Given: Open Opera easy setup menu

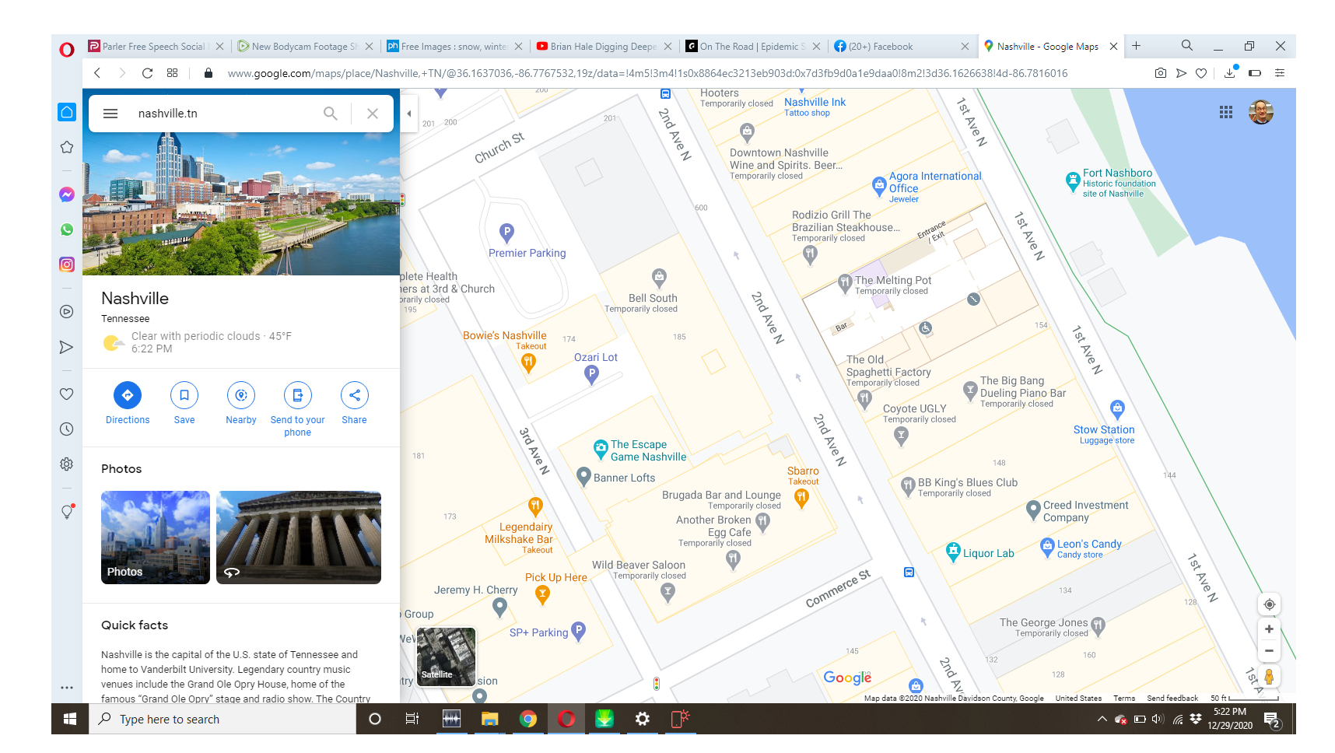Looking at the screenshot, I should 1280,73.
